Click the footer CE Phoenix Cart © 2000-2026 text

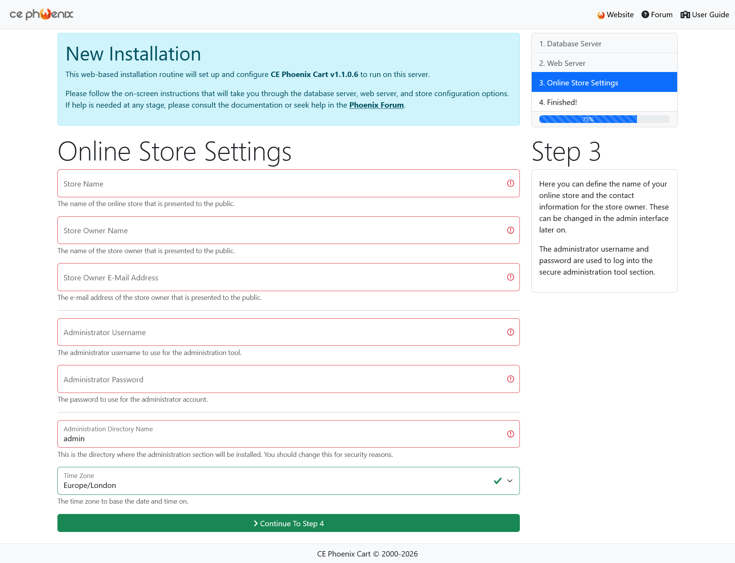pyautogui.click(x=367, y=554)
